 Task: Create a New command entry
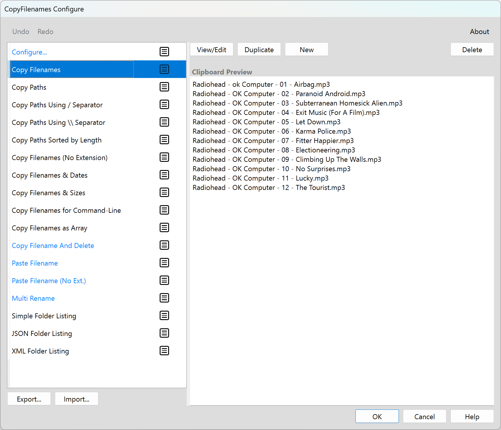306,49
